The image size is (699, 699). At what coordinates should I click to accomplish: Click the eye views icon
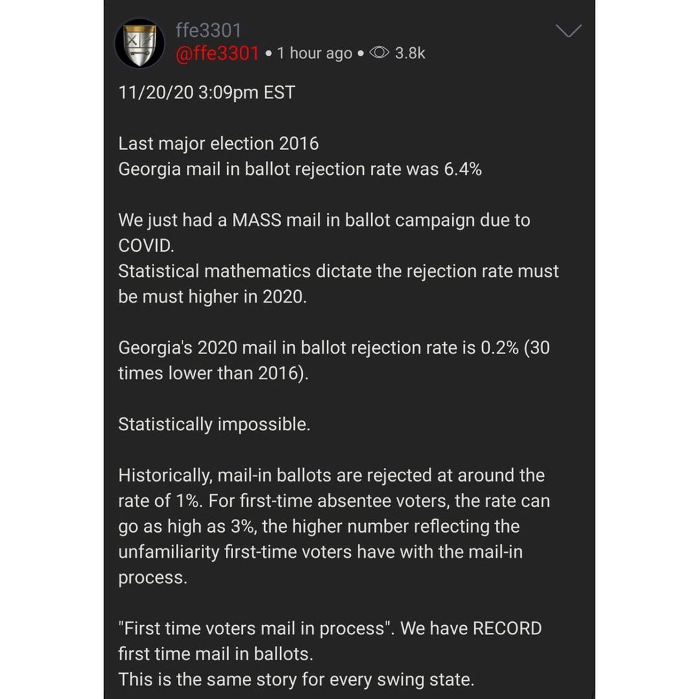379,52
